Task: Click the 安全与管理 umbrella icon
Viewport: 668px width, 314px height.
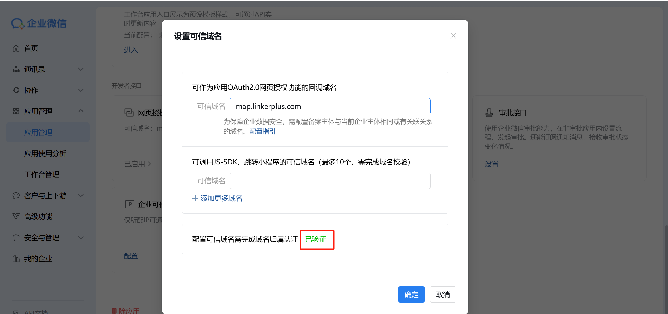Action: click(x=16, y=238)
